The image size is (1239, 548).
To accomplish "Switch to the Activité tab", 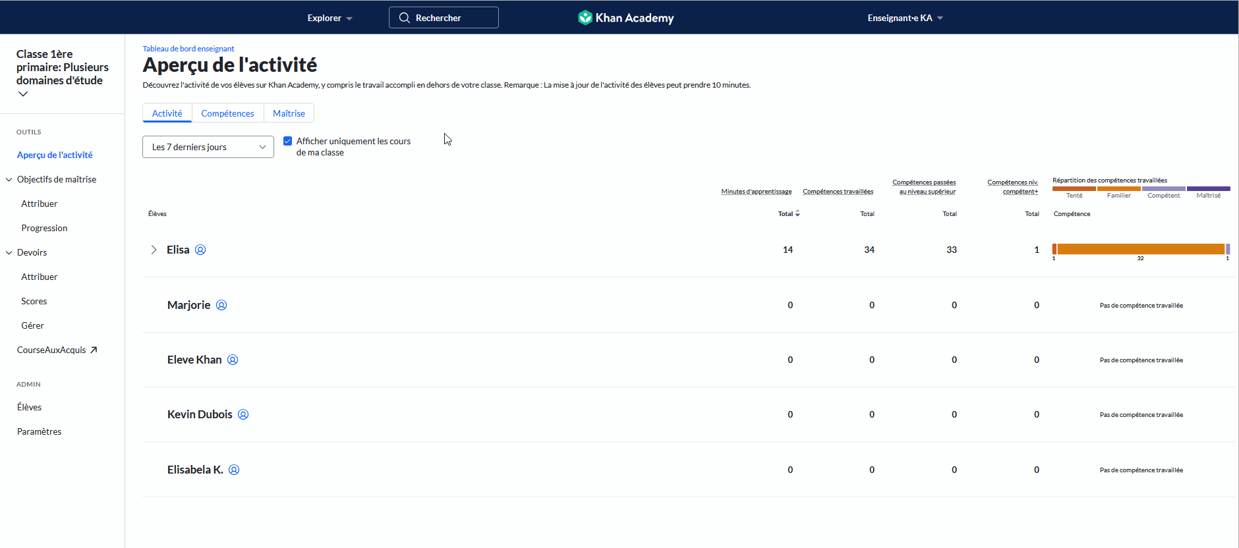I will click(x=167, y=113).
